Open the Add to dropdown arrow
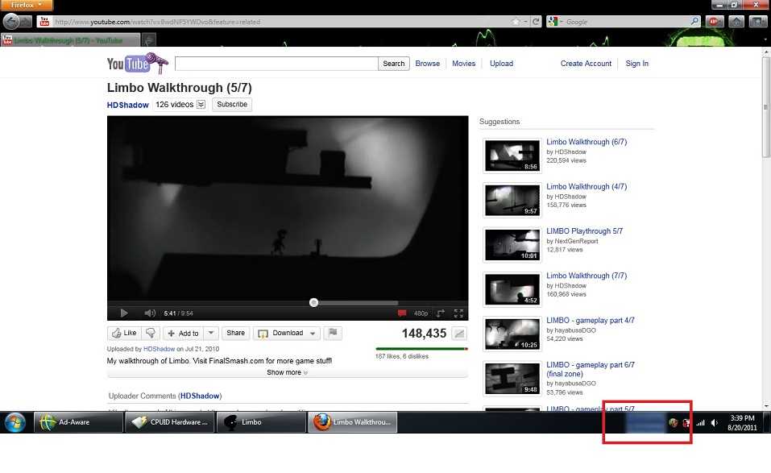 (211, 333)
